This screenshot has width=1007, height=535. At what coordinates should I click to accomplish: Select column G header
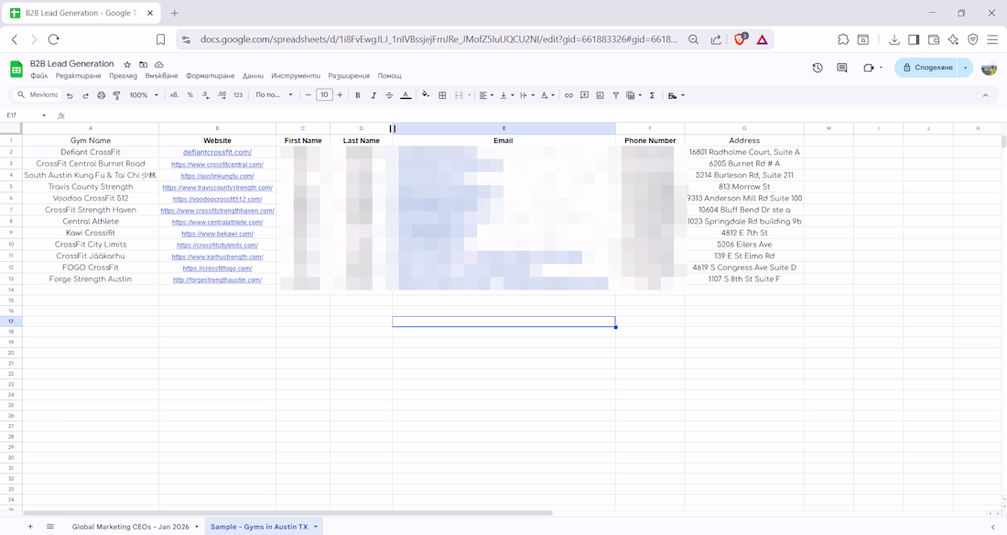coord(744,128)
